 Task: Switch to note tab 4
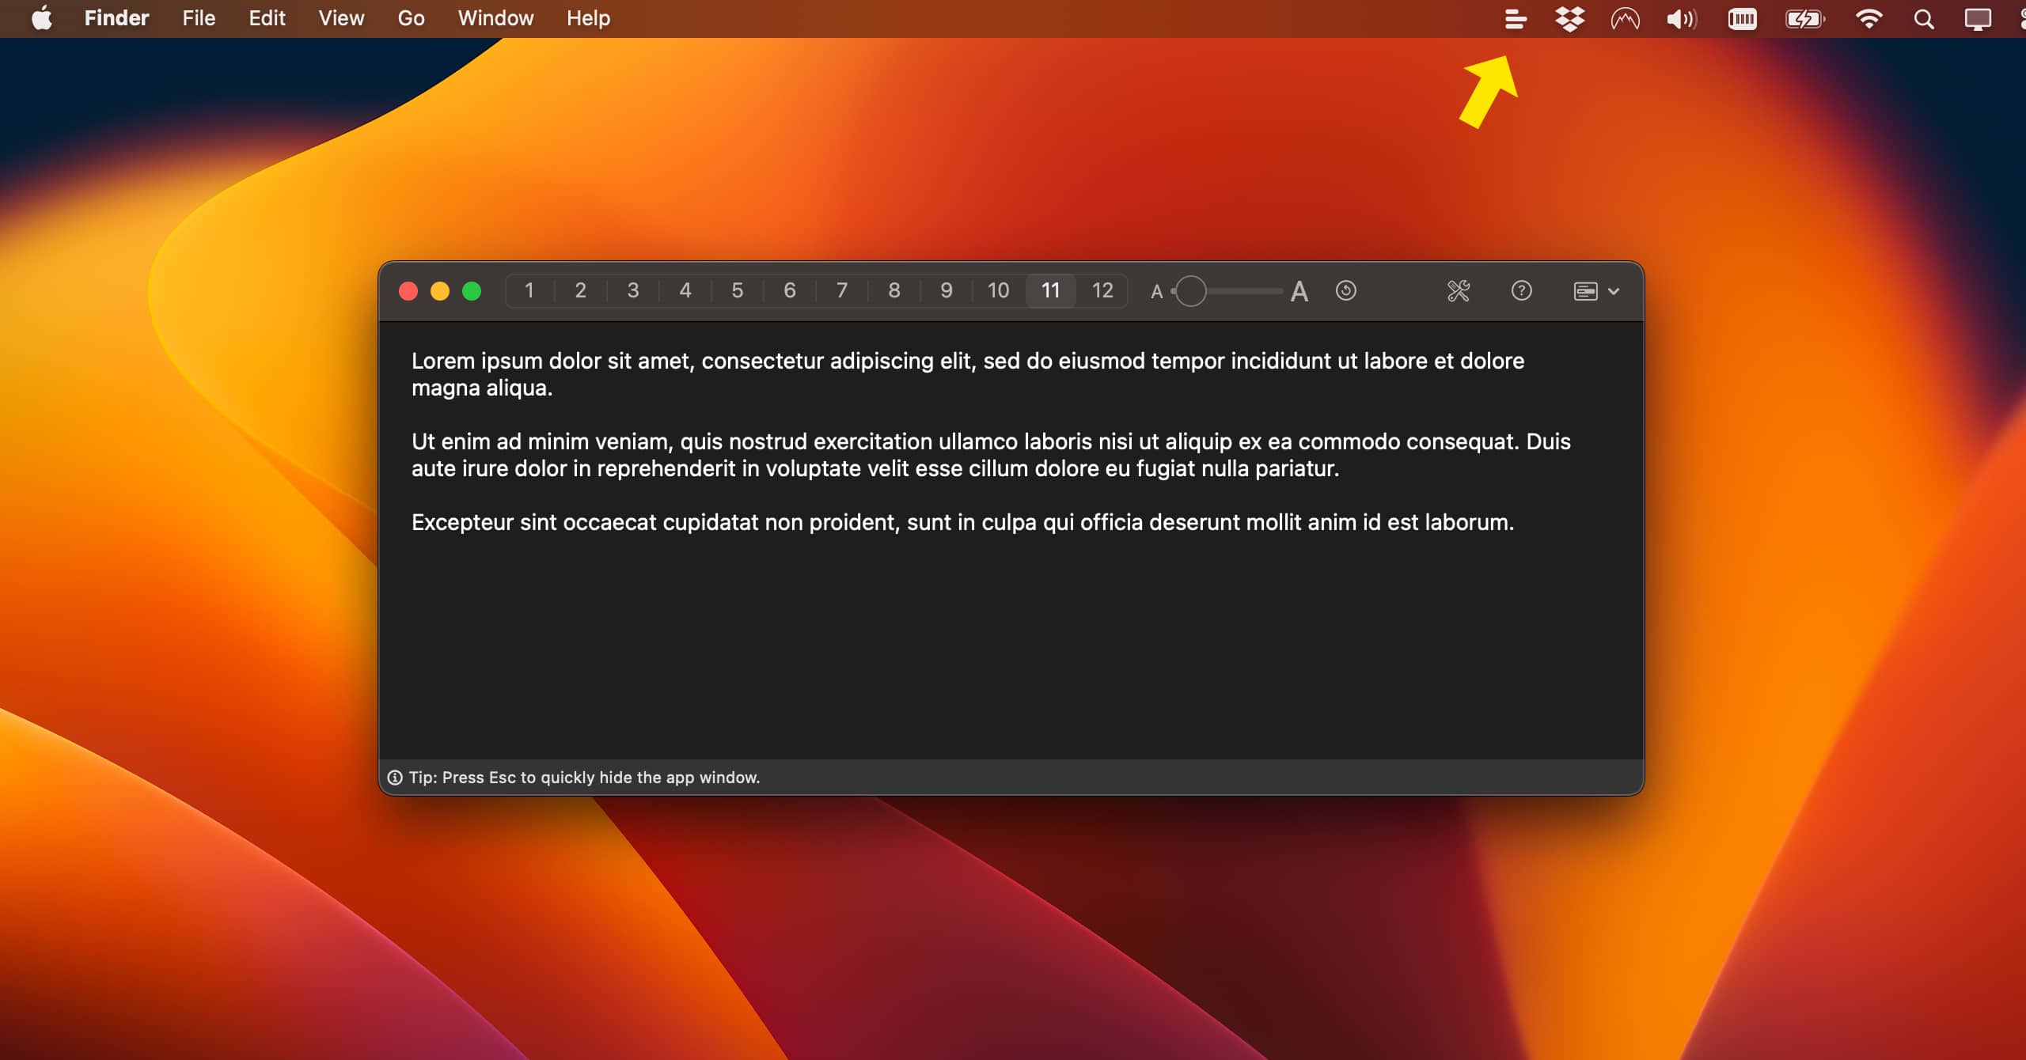685,291
